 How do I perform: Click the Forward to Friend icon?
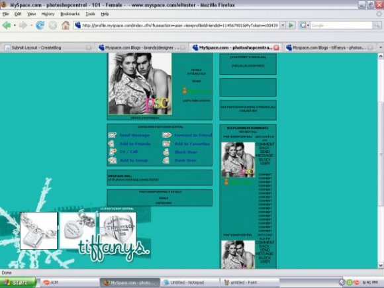pyautogui.click(x=167, y=135)
